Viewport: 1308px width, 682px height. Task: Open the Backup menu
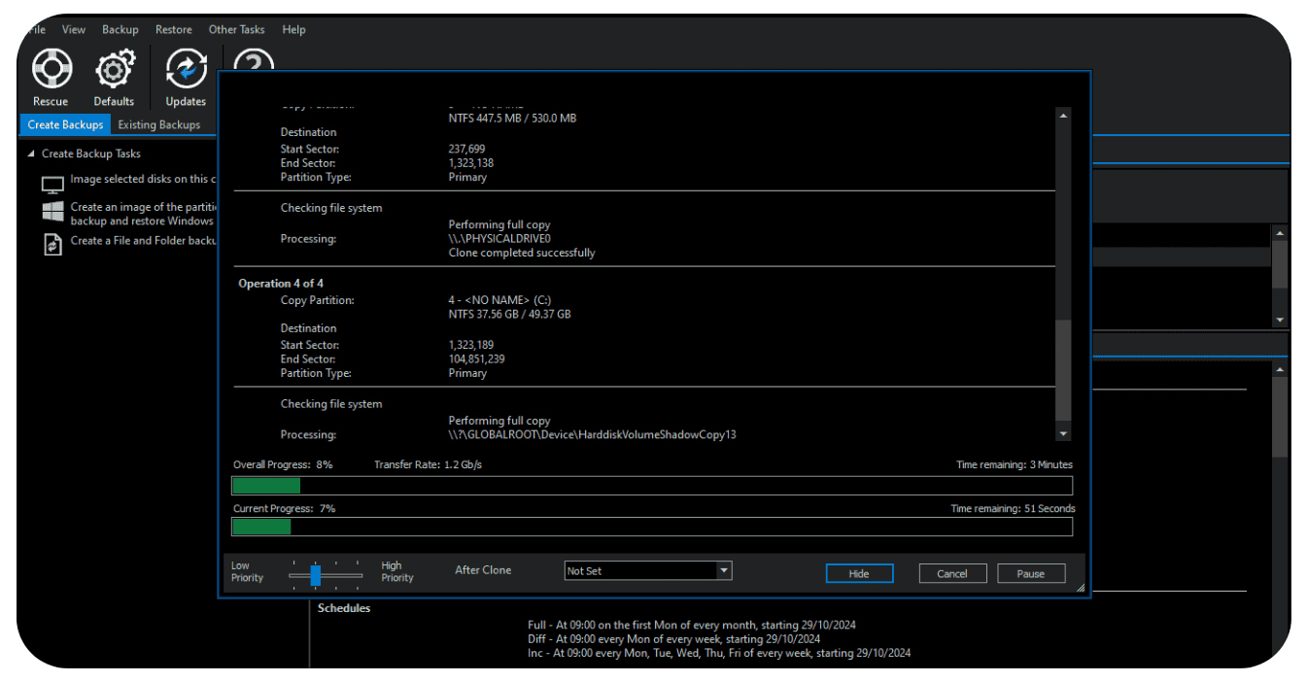point(120,30)
